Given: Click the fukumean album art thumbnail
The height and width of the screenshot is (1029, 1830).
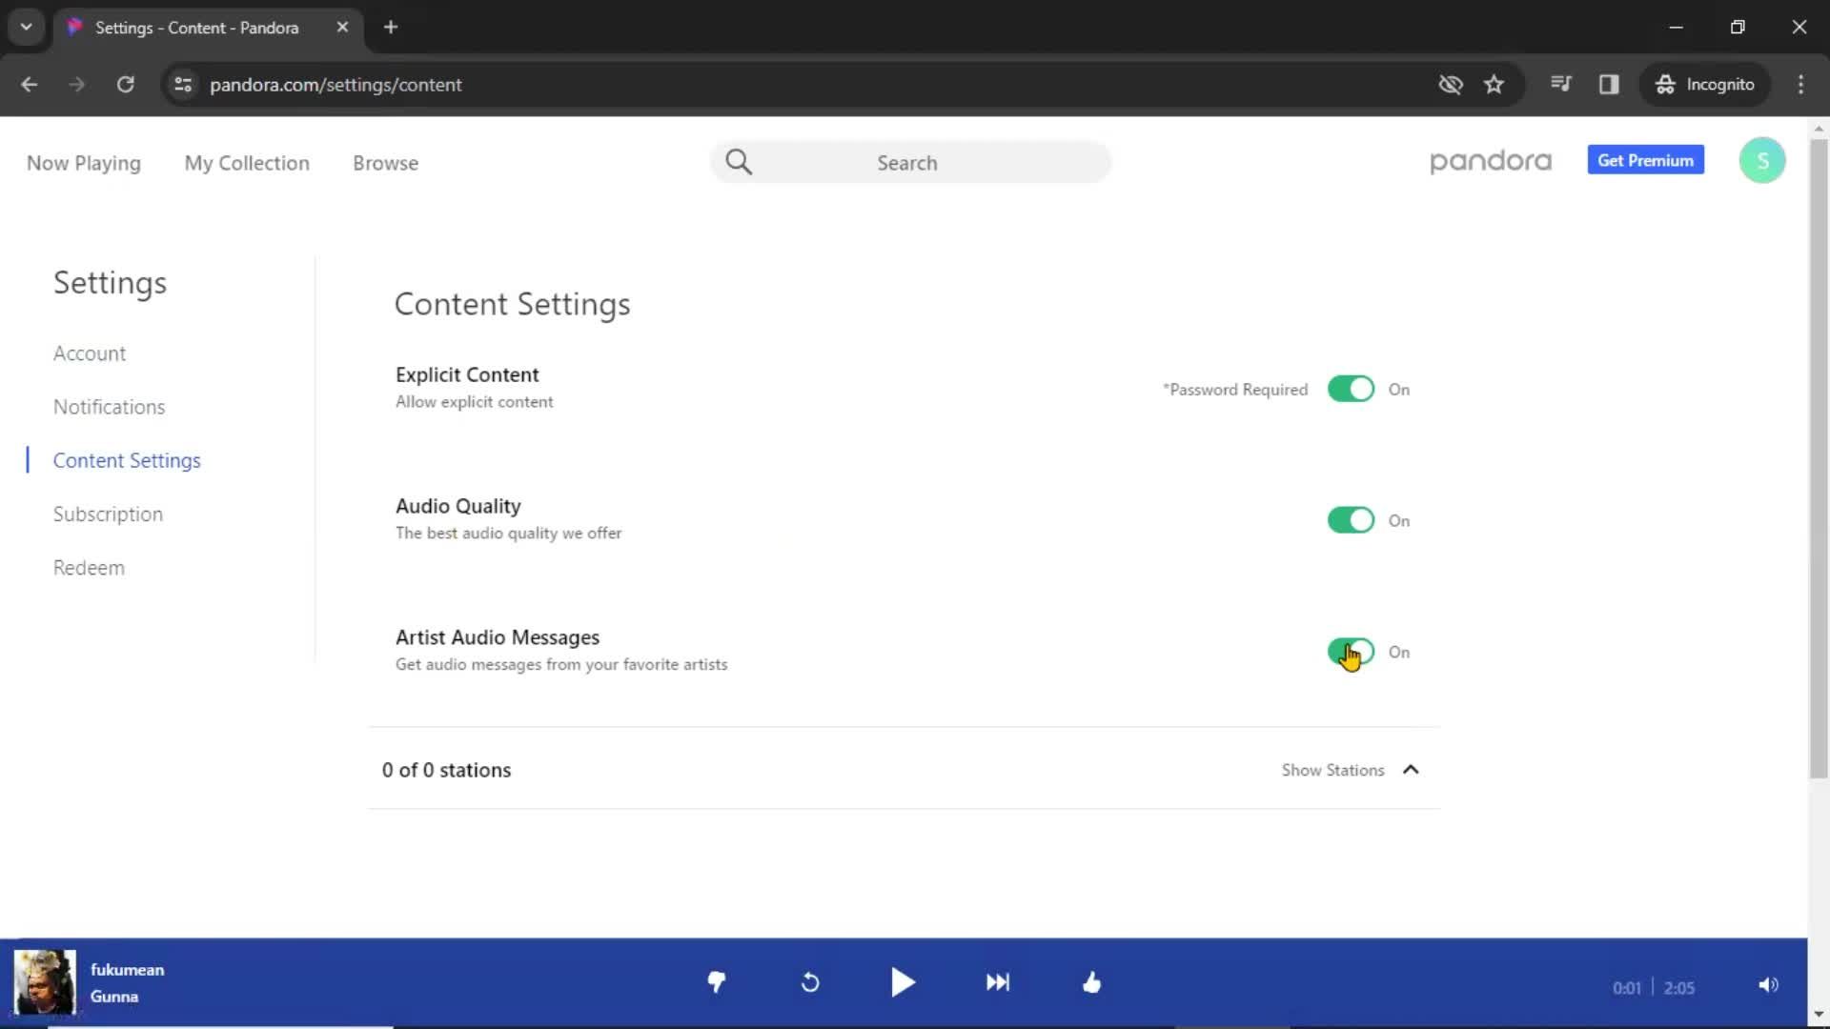Looking at the screenshot, I should [45, 982].
